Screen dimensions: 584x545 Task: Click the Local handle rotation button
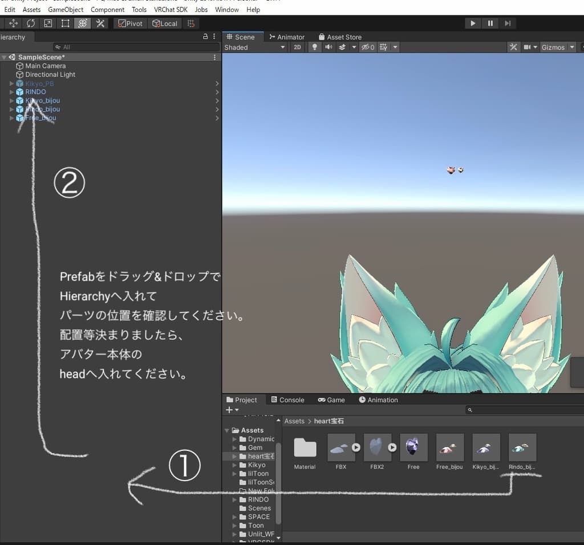tap(164, 23)
